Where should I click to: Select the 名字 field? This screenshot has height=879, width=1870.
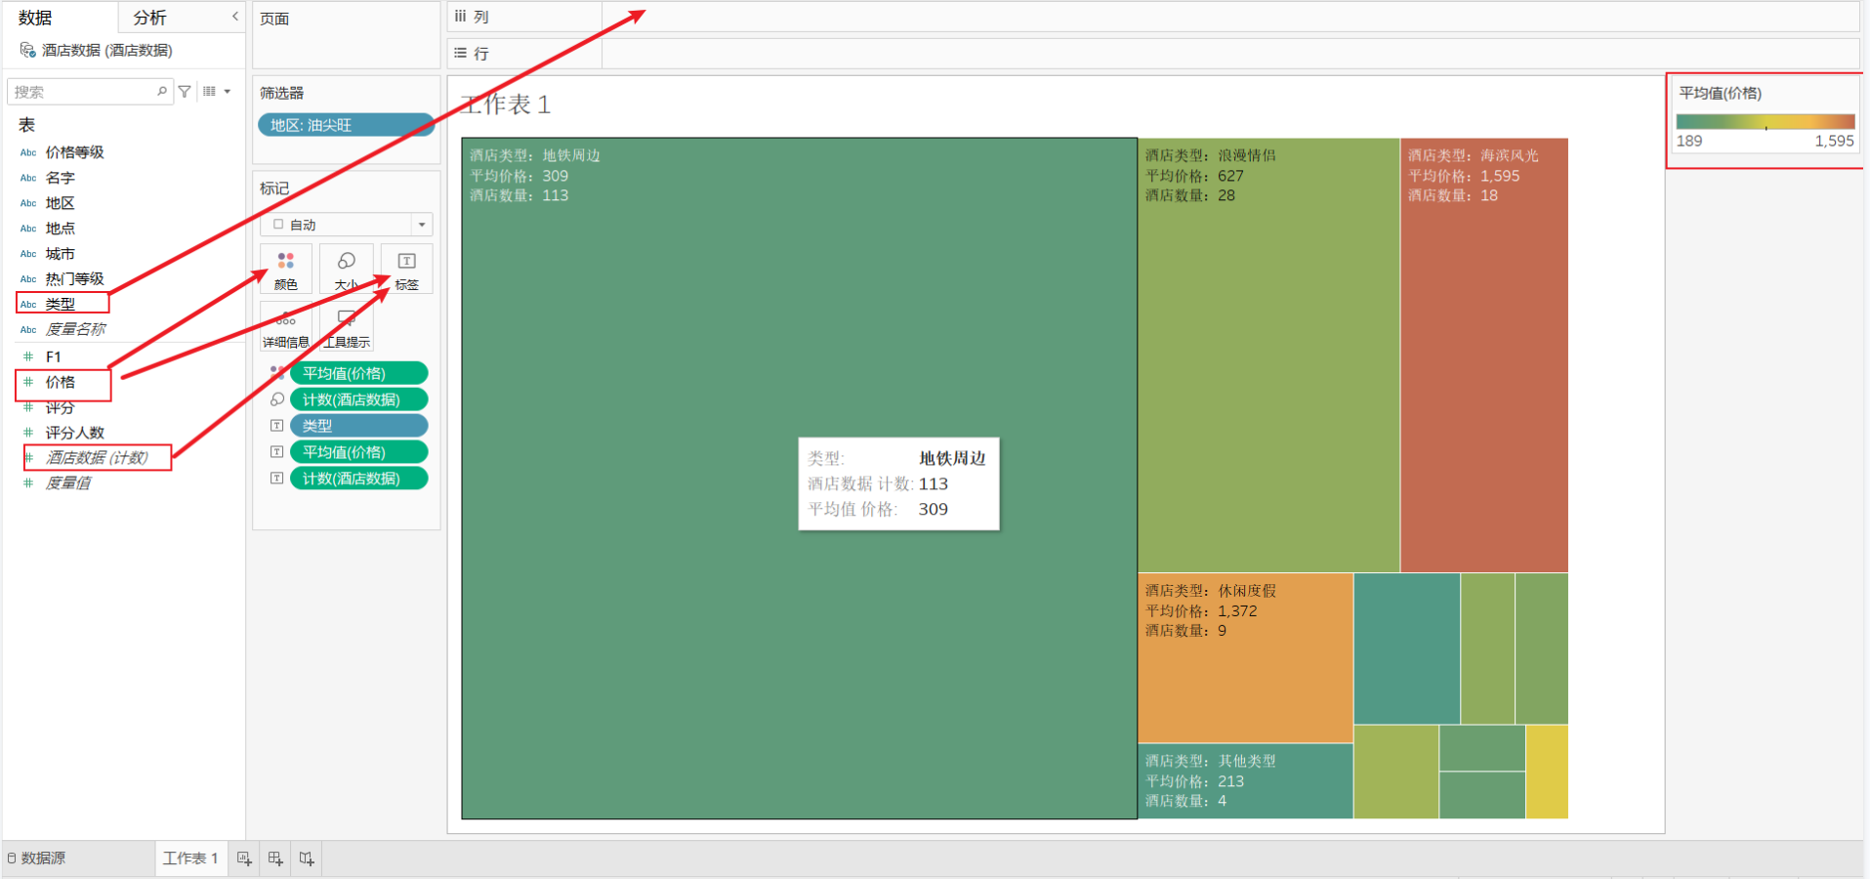(60, 178)
